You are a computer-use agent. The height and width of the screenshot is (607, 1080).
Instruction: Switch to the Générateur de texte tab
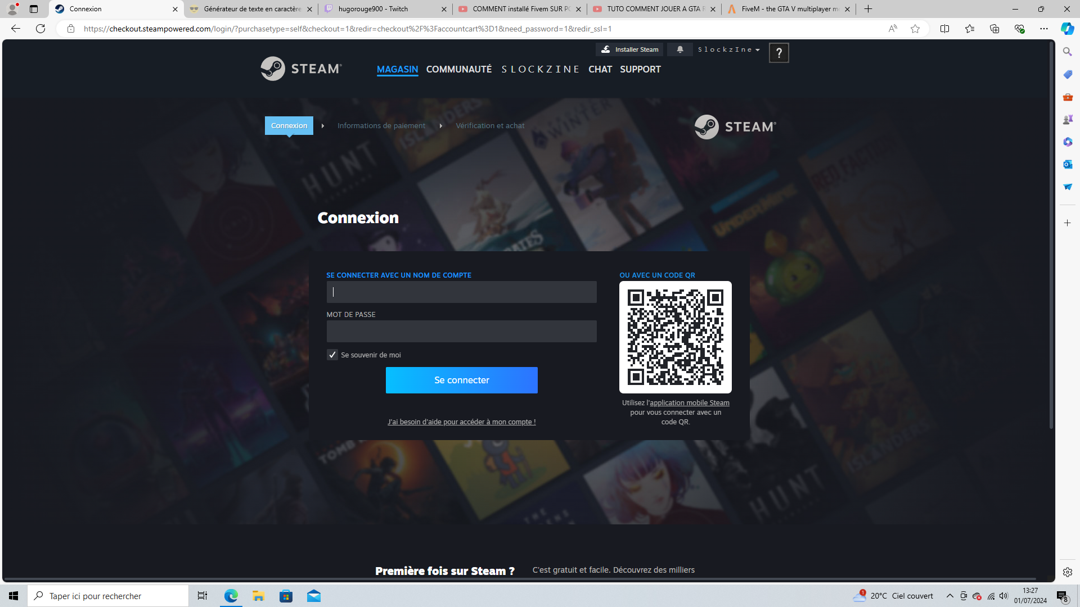pos(251,9)
